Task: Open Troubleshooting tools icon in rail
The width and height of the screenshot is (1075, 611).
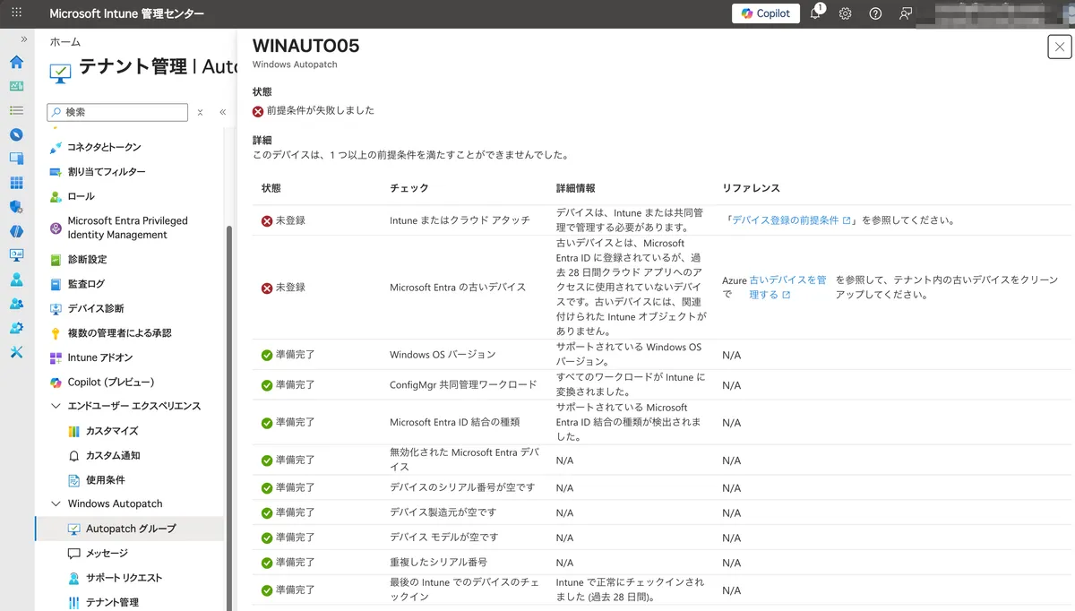Action: (16, 352)
